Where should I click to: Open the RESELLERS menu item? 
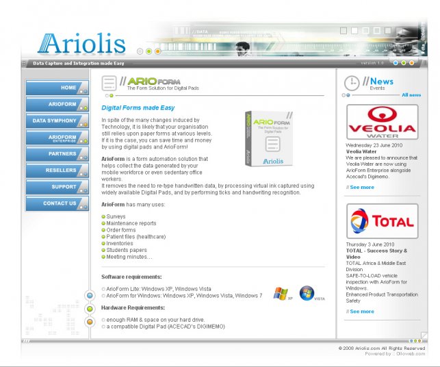click(57, 170)
